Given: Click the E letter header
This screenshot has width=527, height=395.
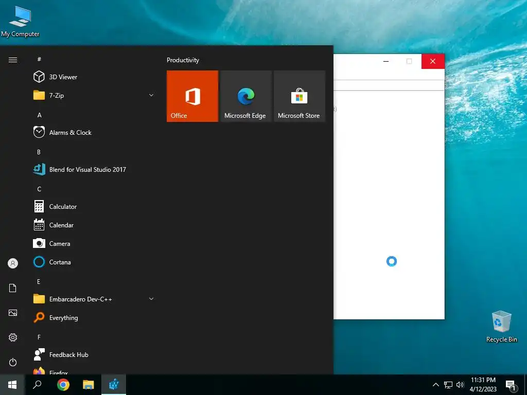Looking at the screenshot, I should pos(39,281).
